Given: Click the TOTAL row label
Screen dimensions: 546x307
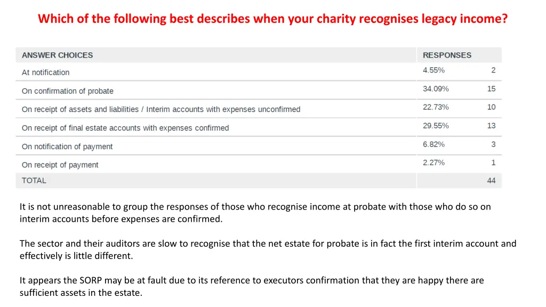Looking at the screenshot, I should 34,180.
